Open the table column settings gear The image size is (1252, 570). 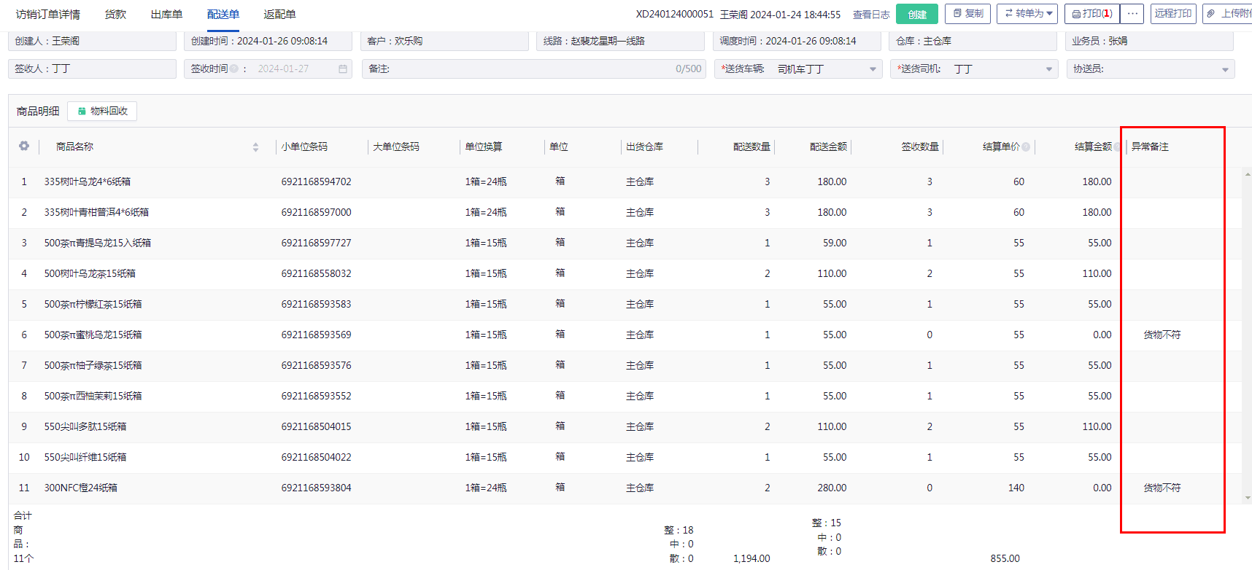[x=24, y=146]
